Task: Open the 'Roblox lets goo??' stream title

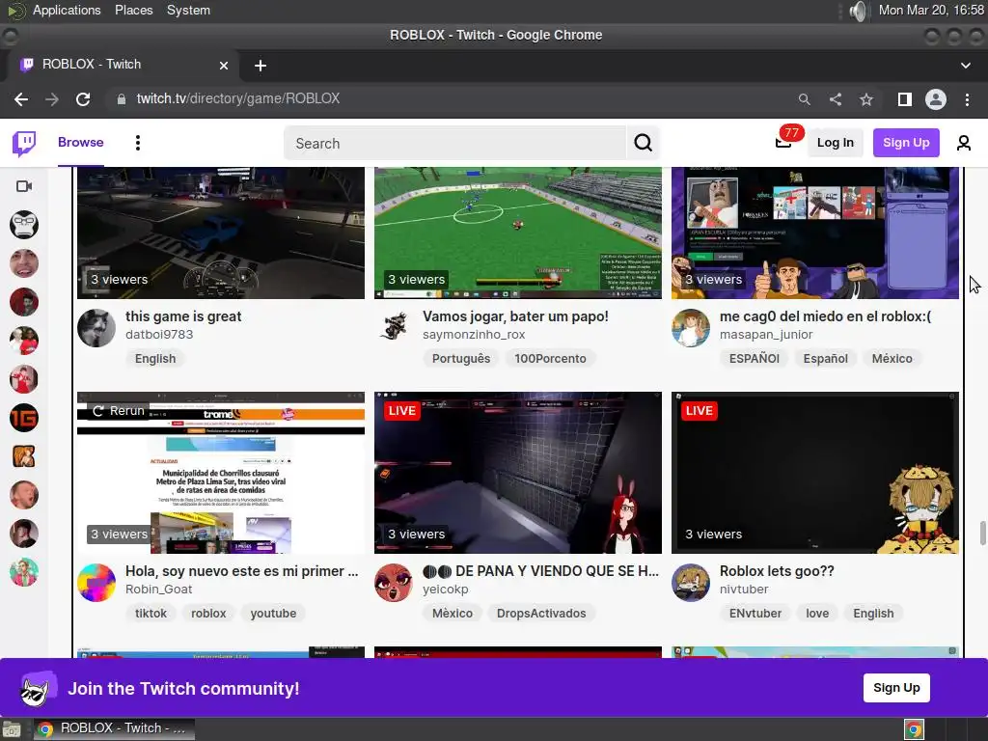Action: point(777,571)
